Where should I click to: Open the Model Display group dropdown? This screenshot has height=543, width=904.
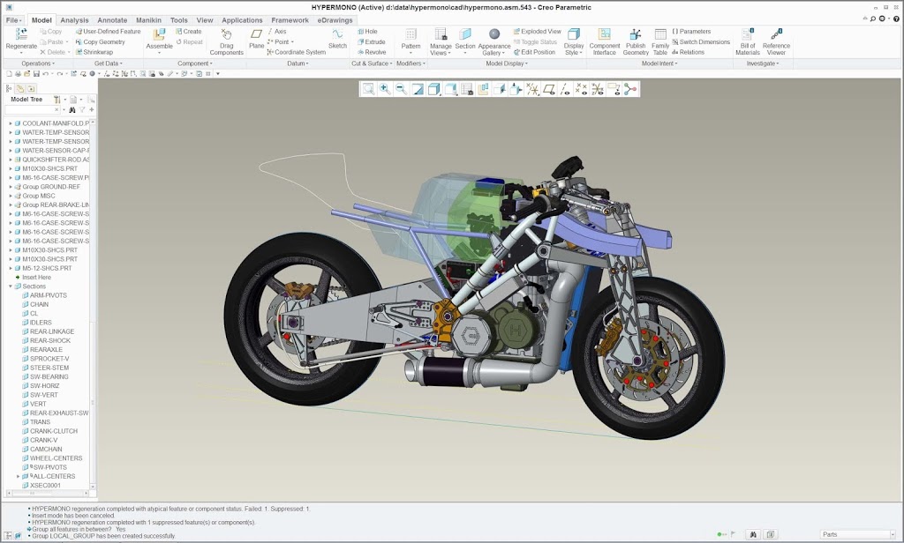[507, 63]
